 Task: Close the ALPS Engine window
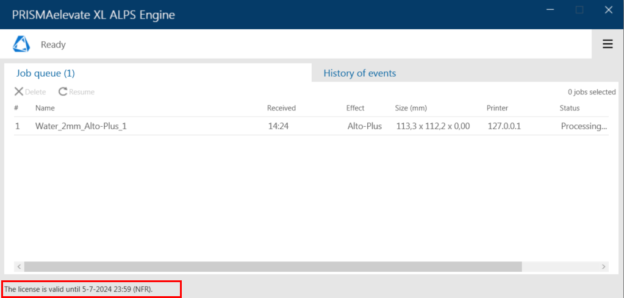point(609,10)
